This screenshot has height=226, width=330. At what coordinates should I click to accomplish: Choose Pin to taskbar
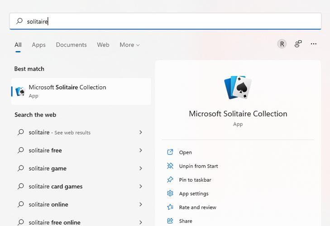(x=195, y=180)
